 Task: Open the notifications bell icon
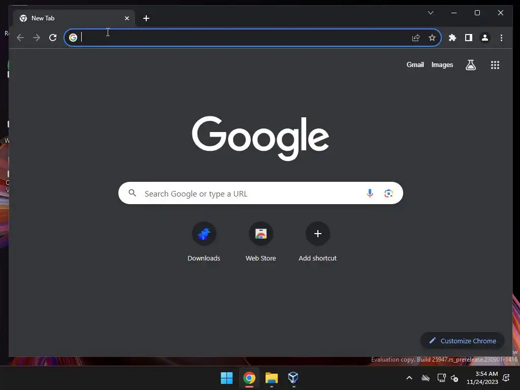coord(506,378)
